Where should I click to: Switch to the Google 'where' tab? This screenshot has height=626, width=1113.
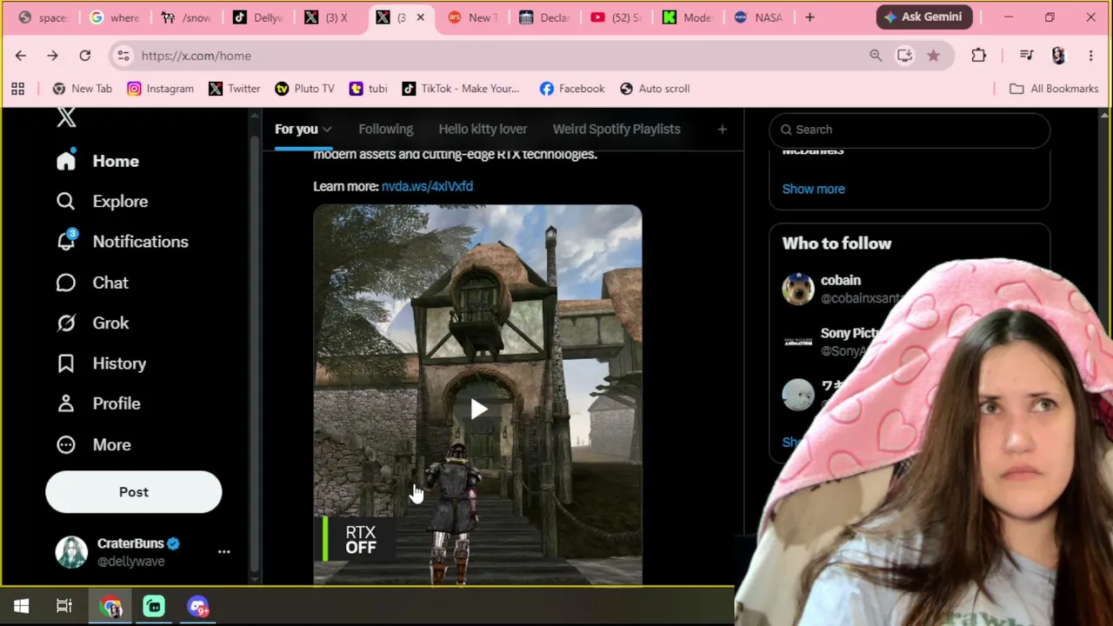coord(114,17)
